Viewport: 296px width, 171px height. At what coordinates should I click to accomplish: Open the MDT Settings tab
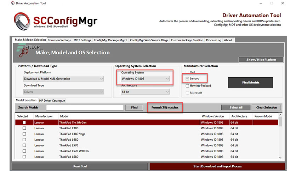point(82,40)
